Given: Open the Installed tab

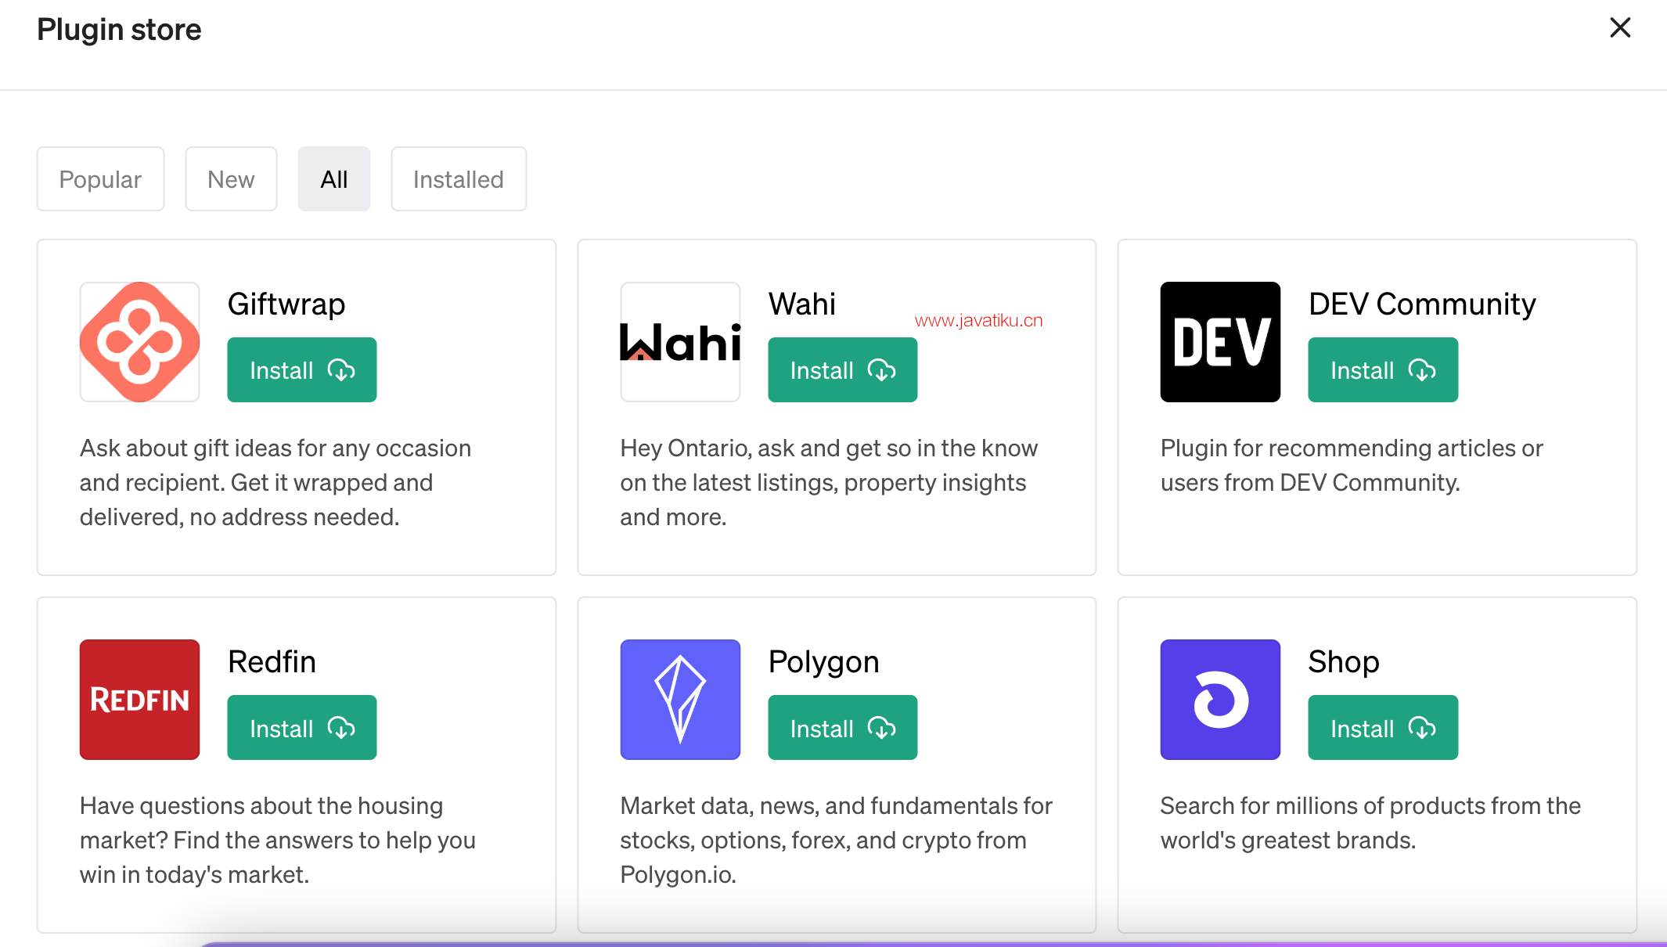Looking at the screenshot, I should (x=459, y=179).
